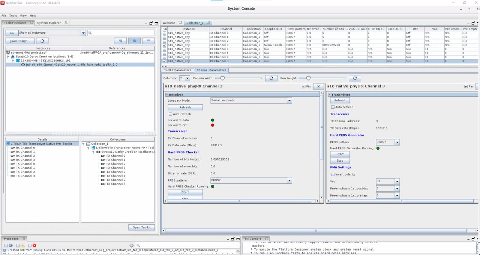The width and height of the screenshot is (480, 255).
Task: Click the double-arrow filter button in Toolkit Explorer
Action: tap(12, 33)
